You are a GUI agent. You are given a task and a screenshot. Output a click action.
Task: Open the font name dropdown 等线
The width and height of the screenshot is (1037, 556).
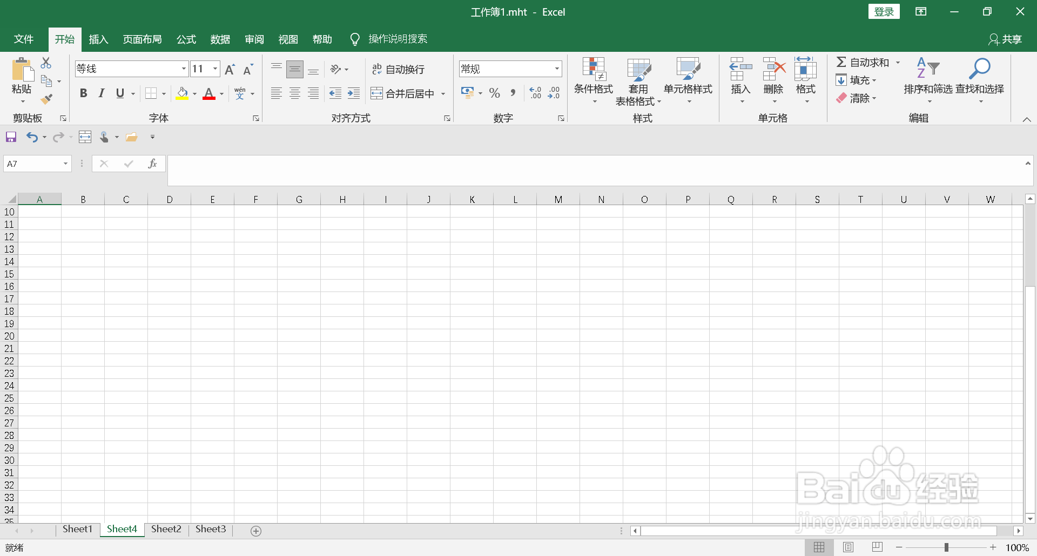click(184, 69)
